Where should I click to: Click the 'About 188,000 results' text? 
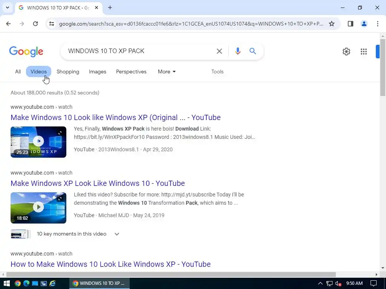click(55, 93)
